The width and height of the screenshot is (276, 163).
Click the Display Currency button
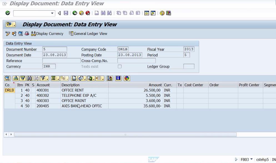47,34
